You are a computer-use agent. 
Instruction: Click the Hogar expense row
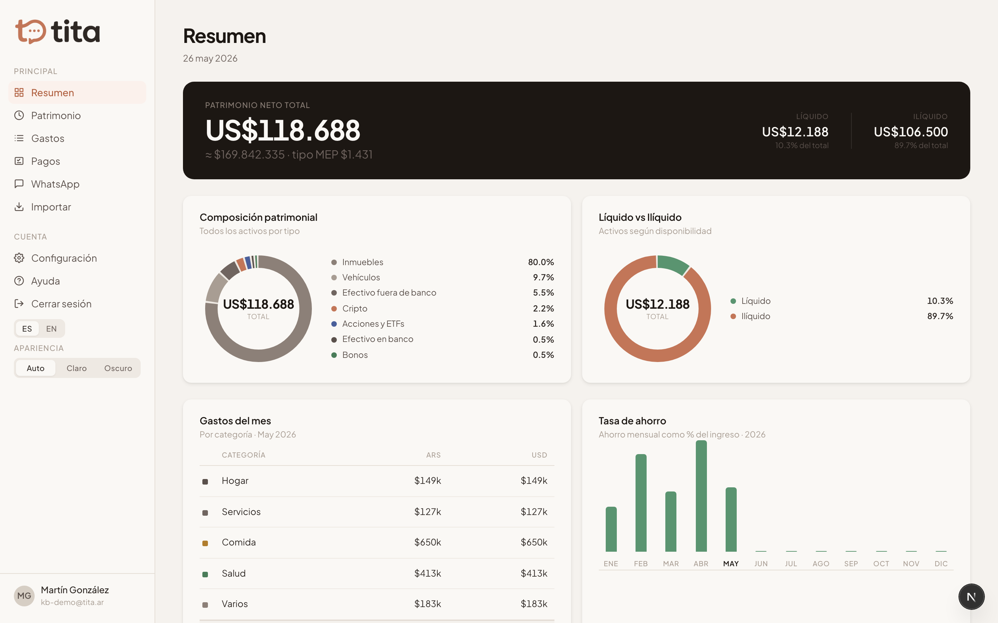point(377,481)
